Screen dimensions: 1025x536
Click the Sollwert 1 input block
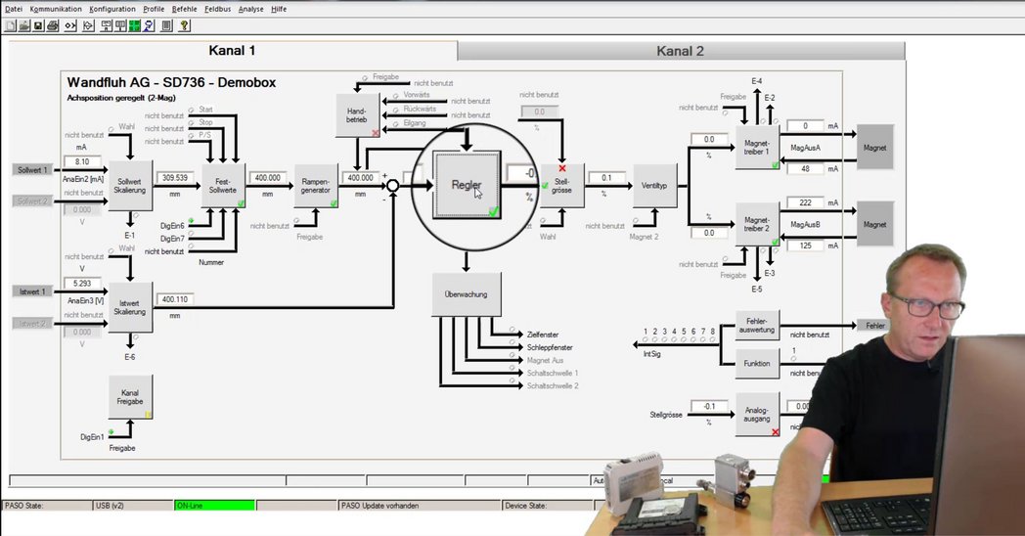click(32, 170)
